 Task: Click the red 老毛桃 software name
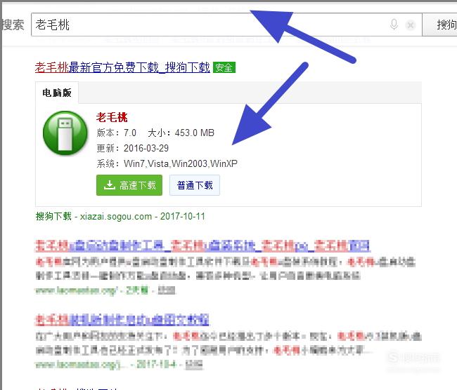click(x=112, y=117)
